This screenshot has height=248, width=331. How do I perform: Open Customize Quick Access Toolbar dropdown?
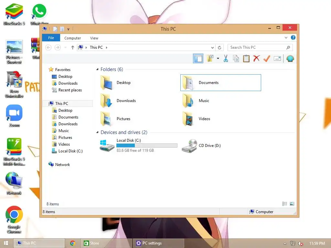pos(68,29)
